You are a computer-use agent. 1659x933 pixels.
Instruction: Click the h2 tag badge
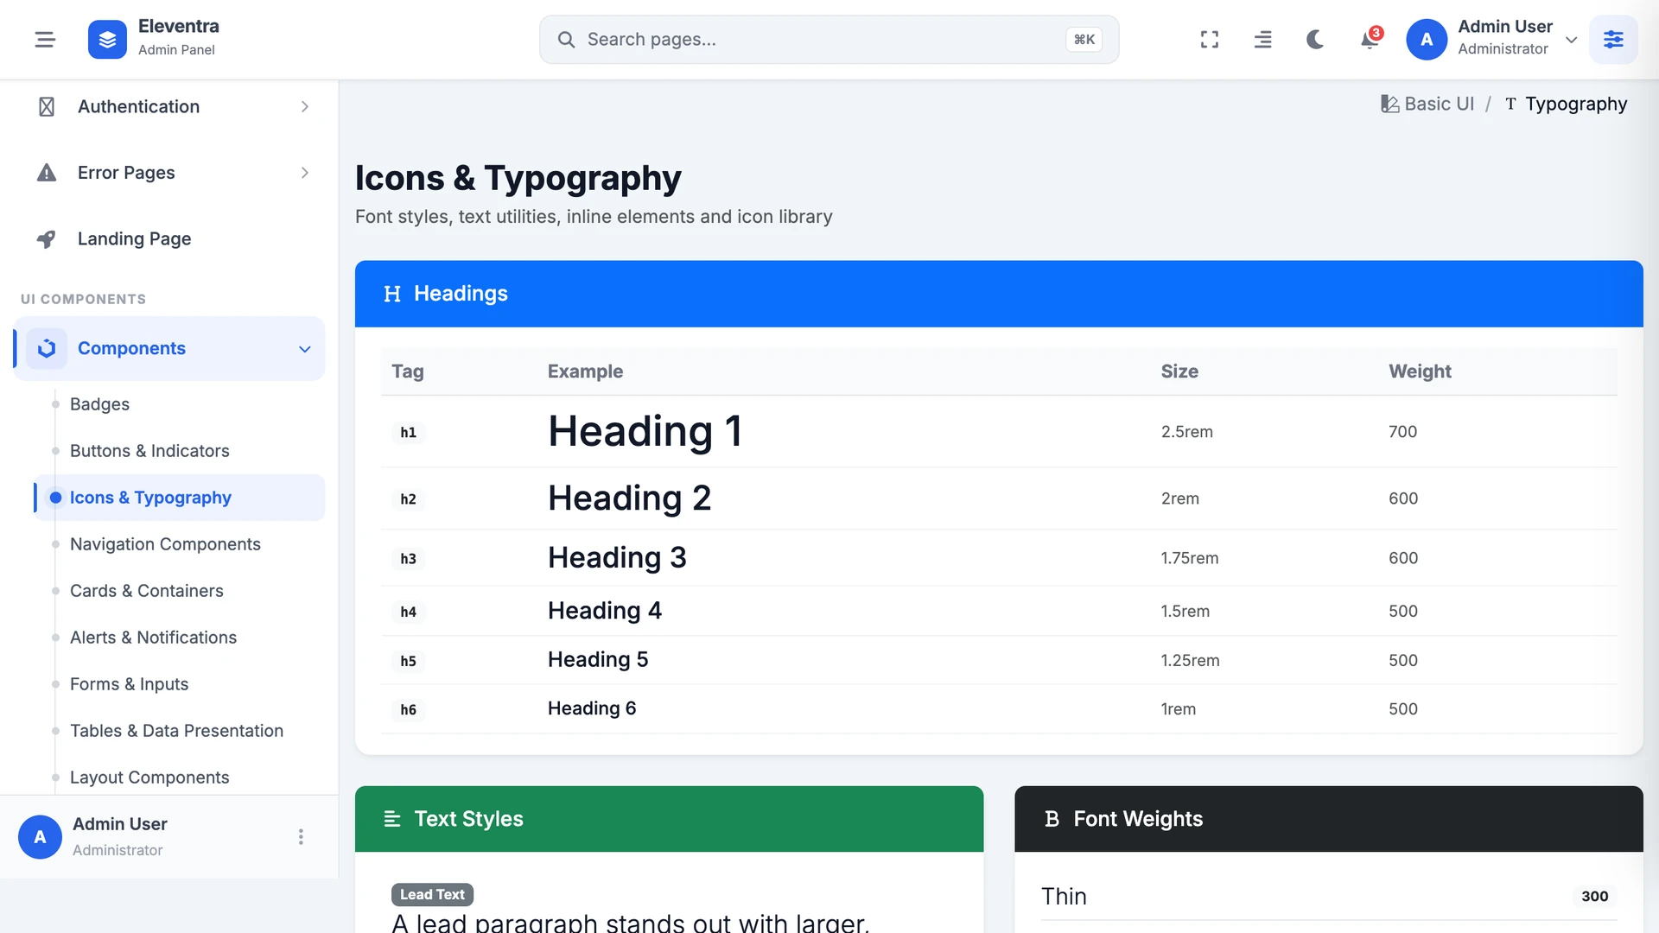pyautogui.click(x=408, y=499)
